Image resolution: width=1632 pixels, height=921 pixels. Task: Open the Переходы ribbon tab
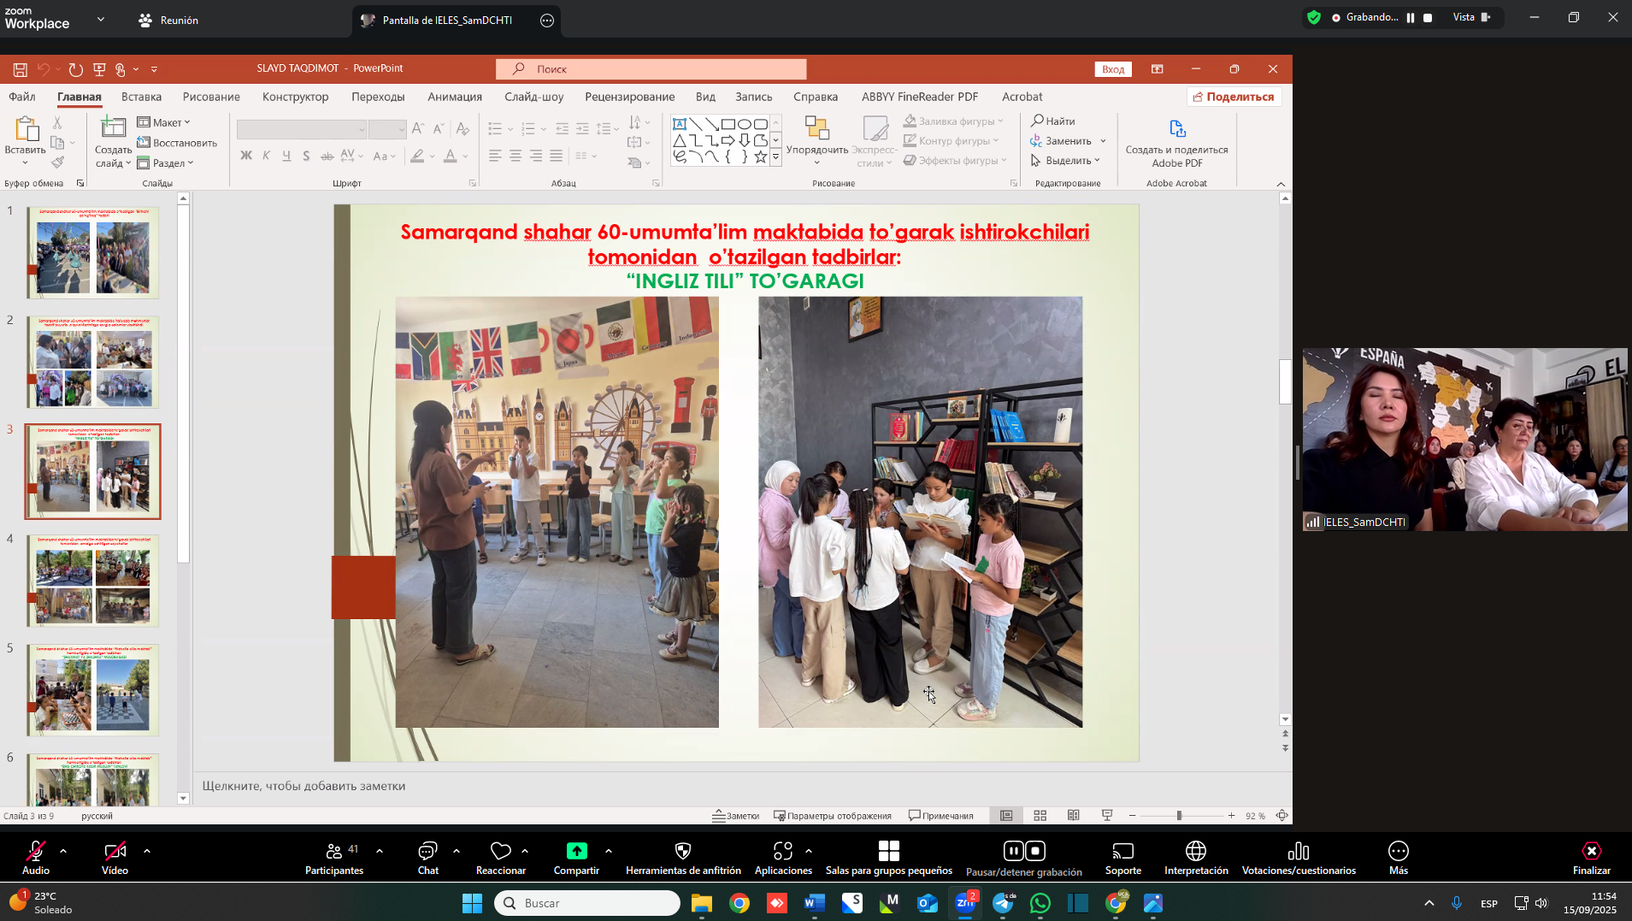pos(378,97)
